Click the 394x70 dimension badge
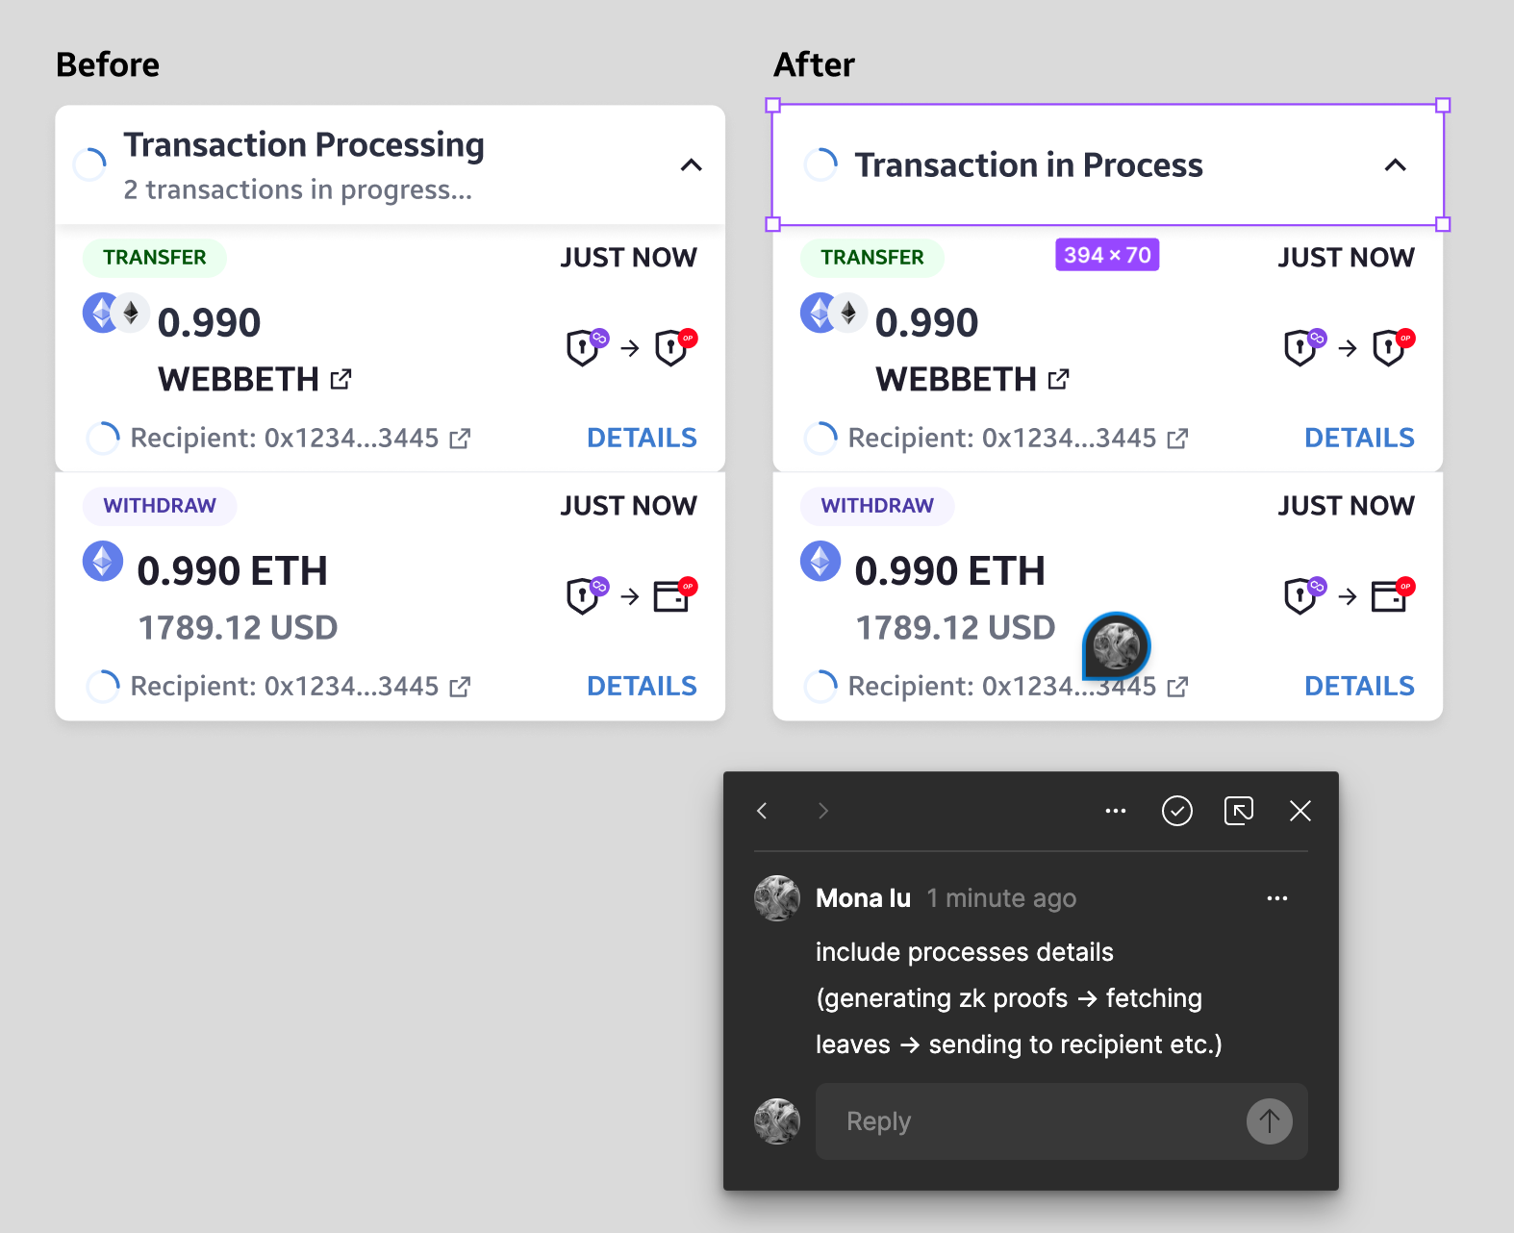Viewport: 1514px width, 1233px height. [x=1106, y=254]
